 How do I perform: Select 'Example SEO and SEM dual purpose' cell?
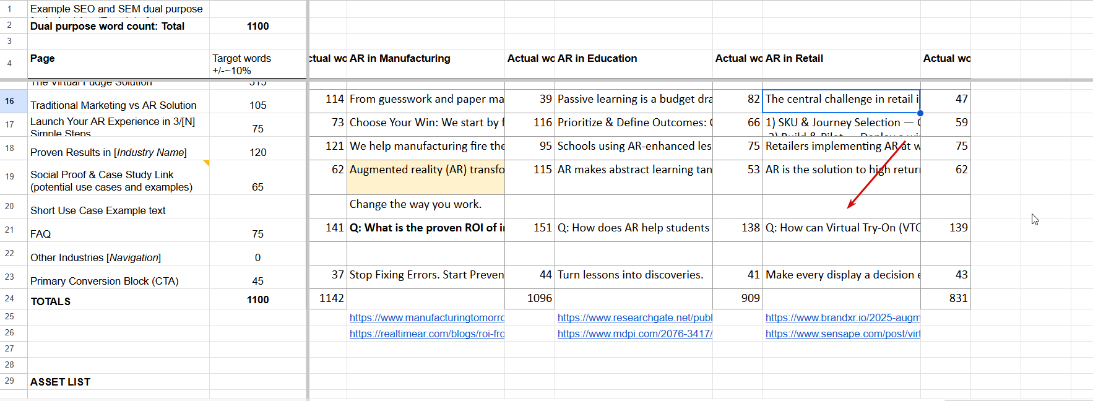point(119,9)
